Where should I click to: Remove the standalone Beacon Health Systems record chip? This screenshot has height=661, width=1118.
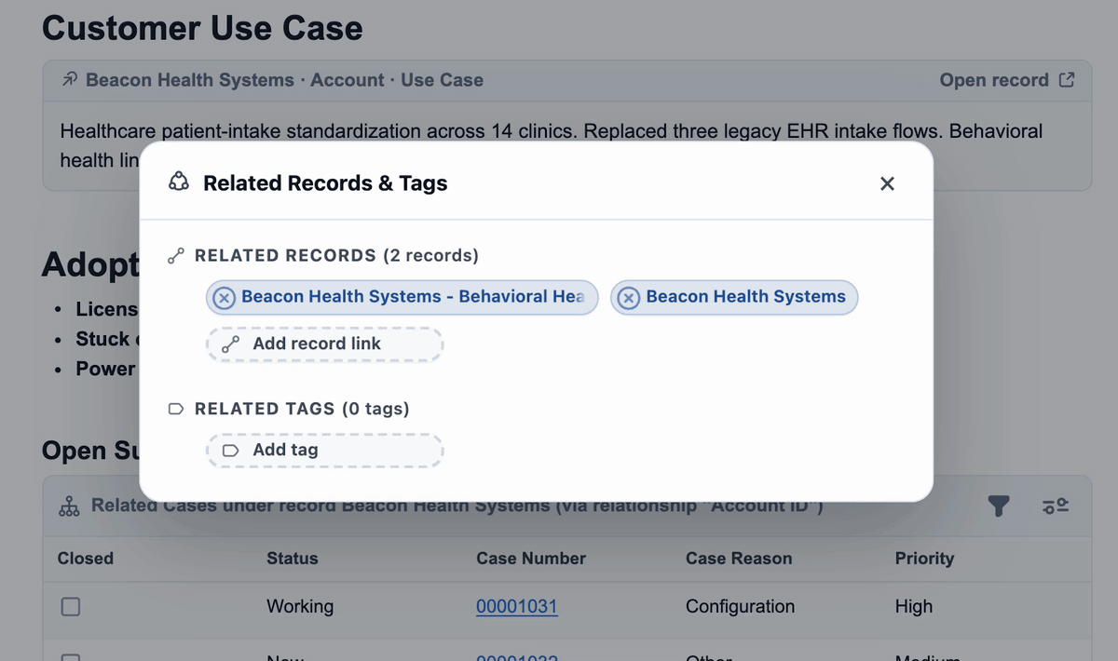coord(629,298)
